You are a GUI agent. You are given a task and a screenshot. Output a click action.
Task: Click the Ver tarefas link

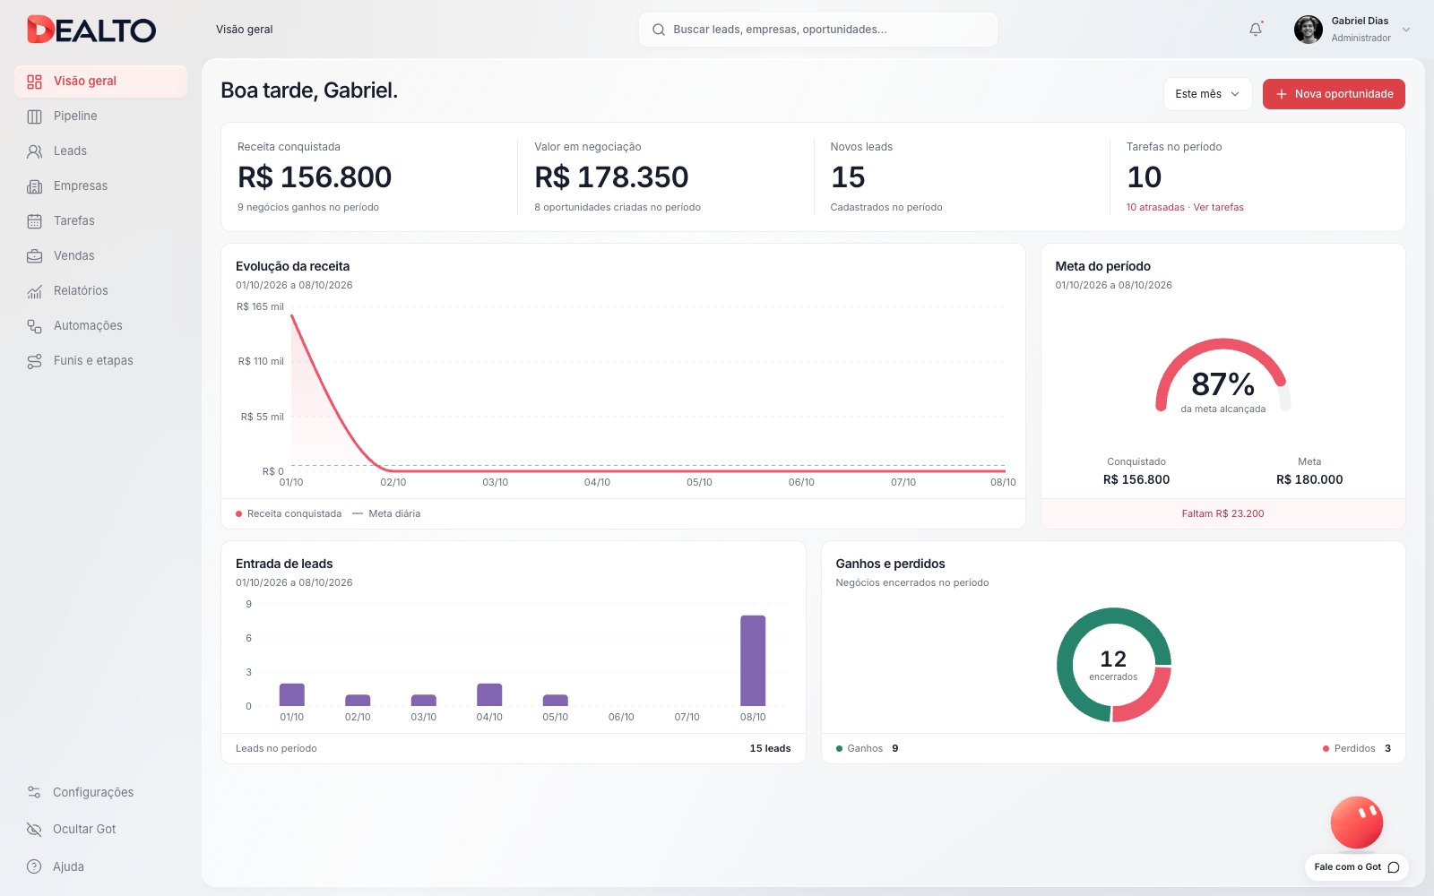pos(1218,207)
